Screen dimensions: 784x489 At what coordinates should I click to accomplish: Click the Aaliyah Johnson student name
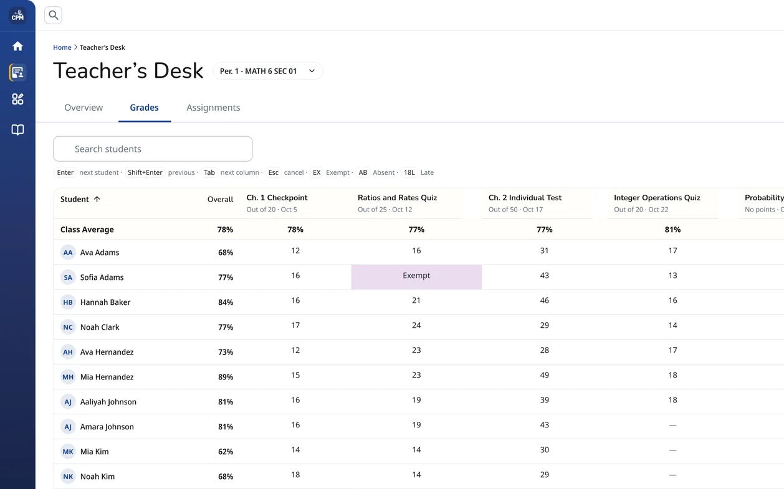point(108,402)
